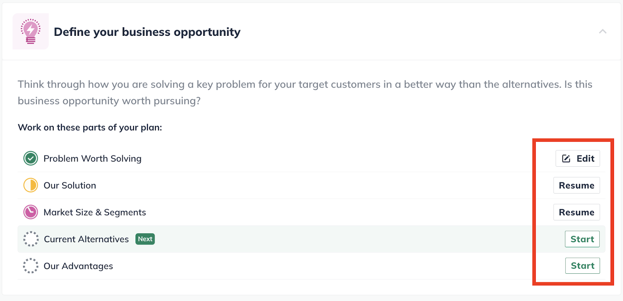Start the Current Alternatives section
The width and height of the screenshot is (623, 301).
tap(583, 239)
